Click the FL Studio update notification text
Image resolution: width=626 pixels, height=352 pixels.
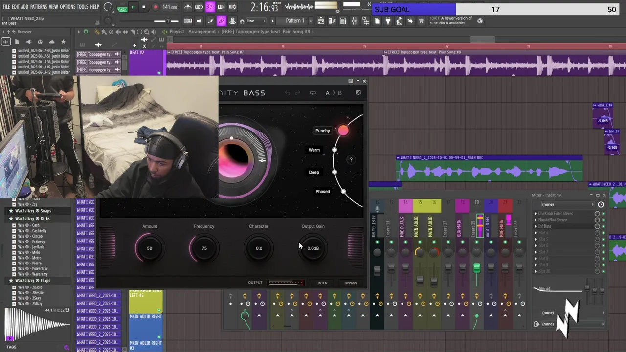coord(450,21)
